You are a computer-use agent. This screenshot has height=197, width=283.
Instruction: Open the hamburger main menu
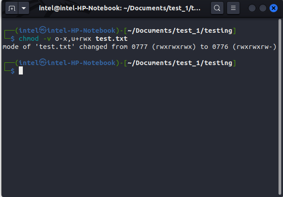pyautogui.click(x=233, y=8)
